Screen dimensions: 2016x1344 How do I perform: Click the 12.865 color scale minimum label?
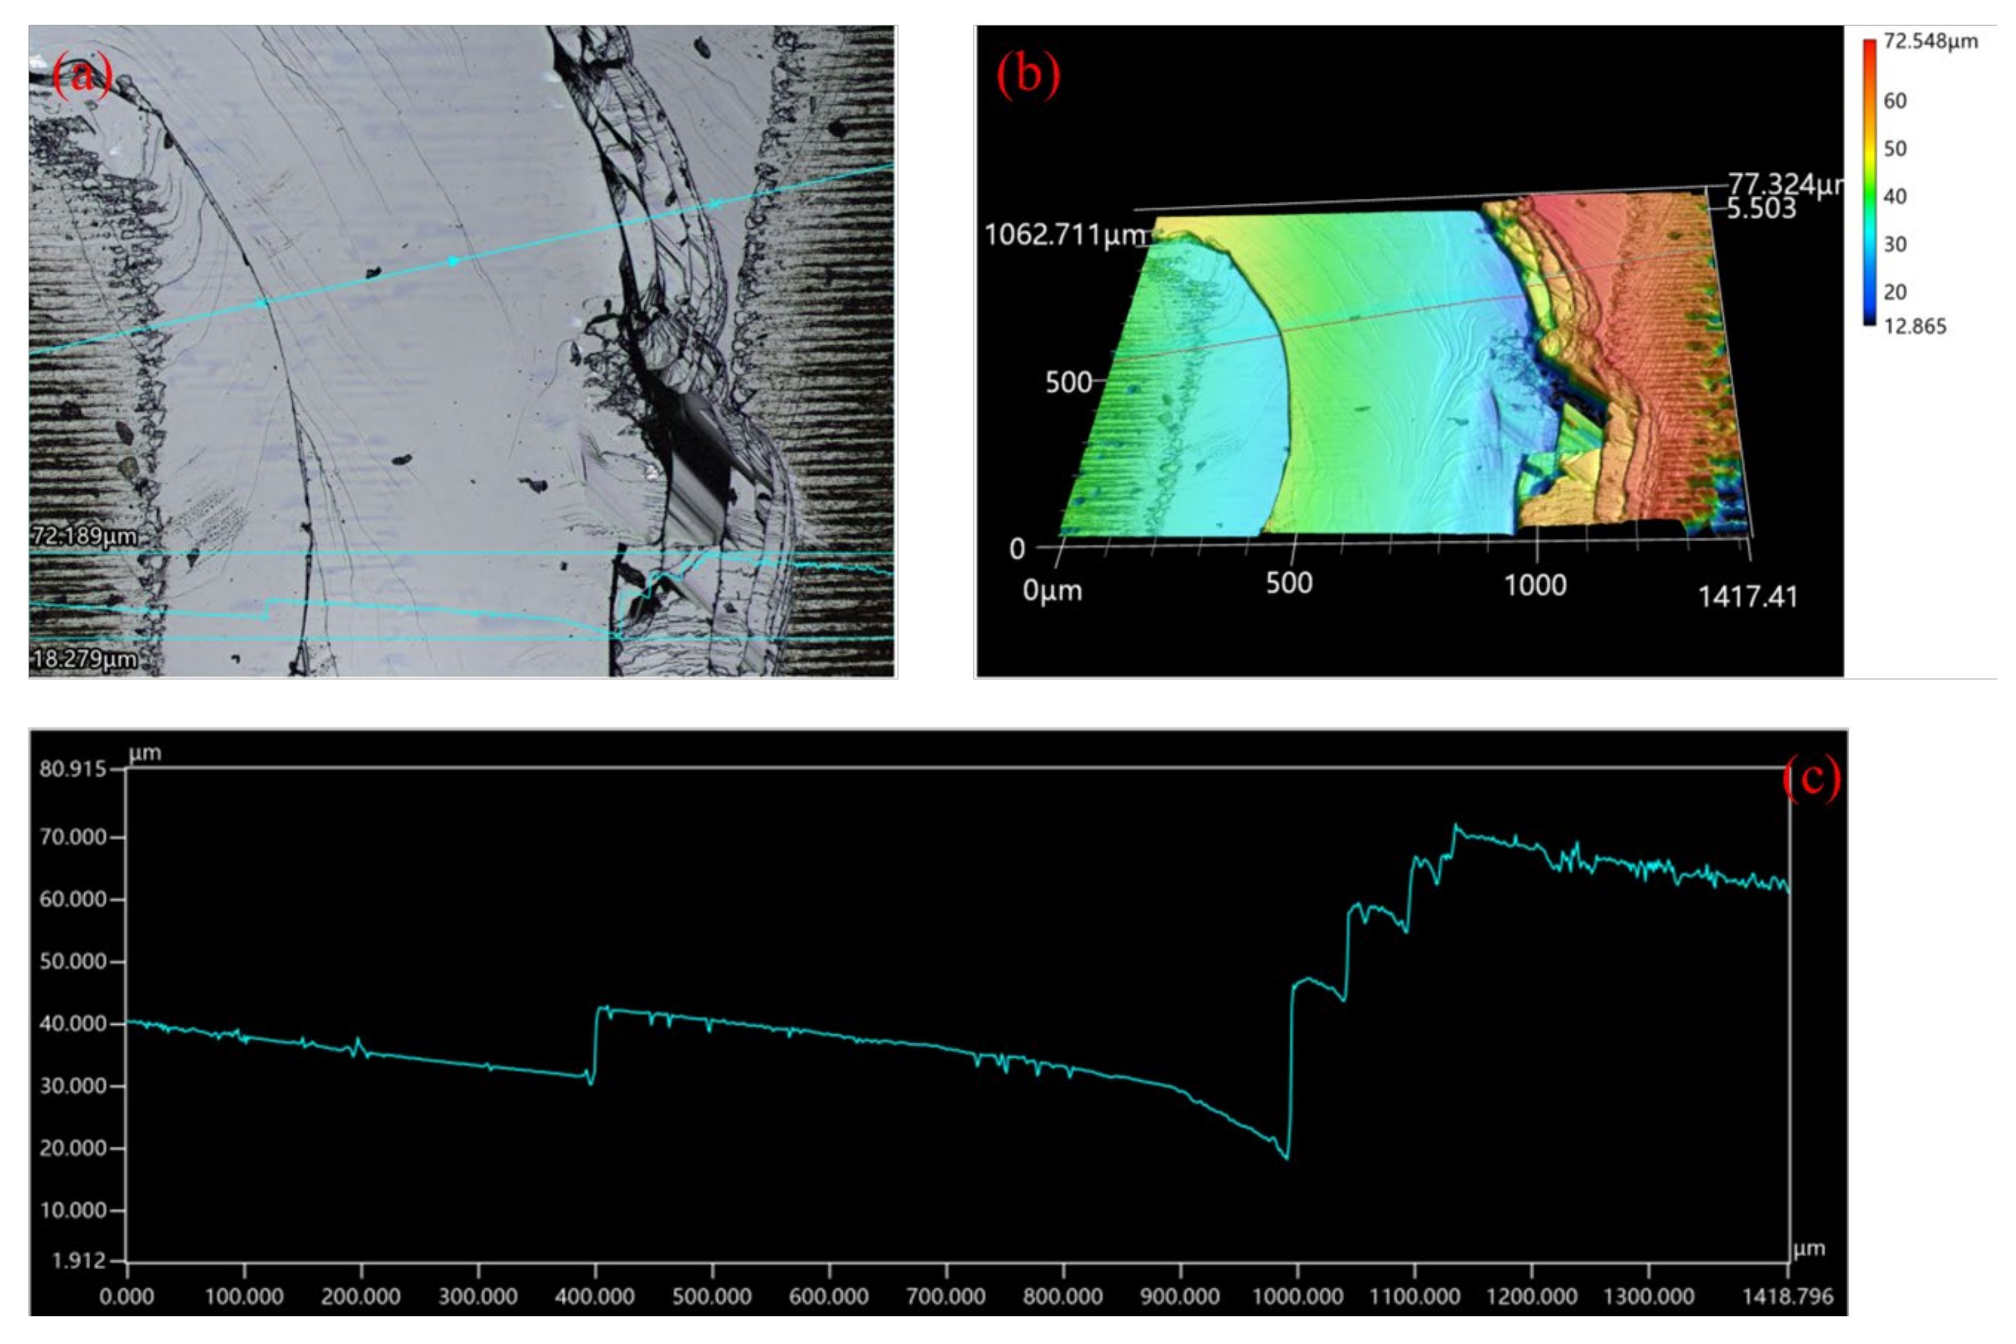tap(1915, 326)
